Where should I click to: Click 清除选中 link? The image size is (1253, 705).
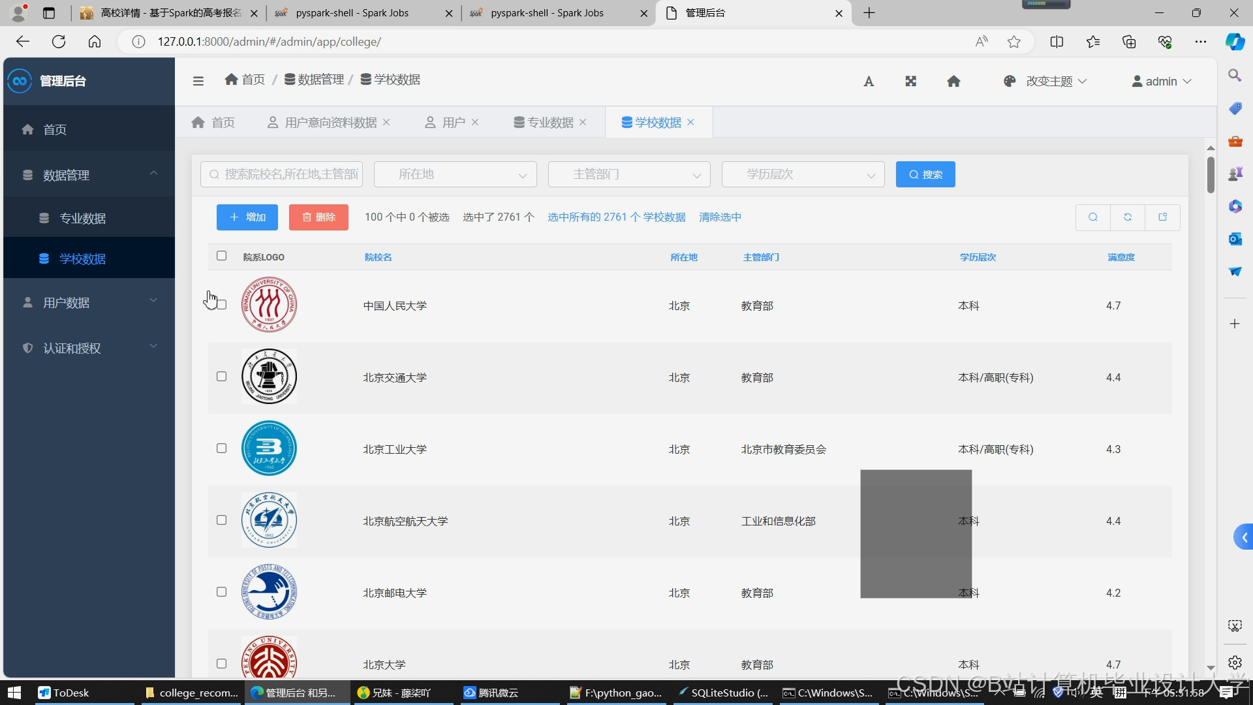pos(720,217)
